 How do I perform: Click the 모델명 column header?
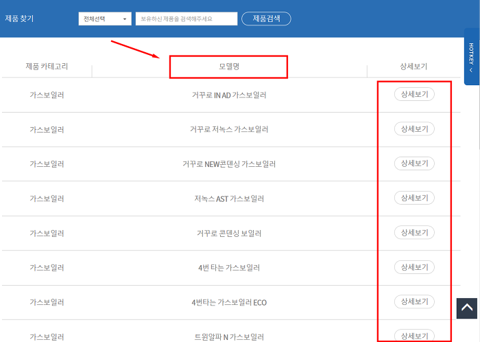click(229, 67)
